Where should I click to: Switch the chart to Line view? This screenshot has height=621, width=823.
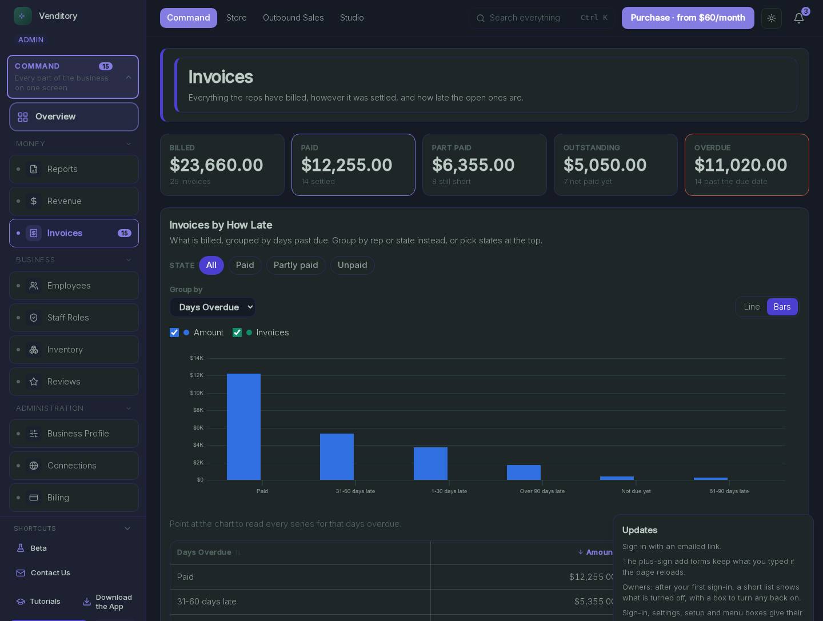pos(752,307)
